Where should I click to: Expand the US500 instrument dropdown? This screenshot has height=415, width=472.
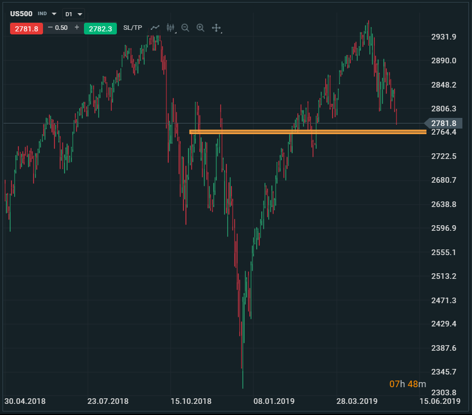[54, 14]
